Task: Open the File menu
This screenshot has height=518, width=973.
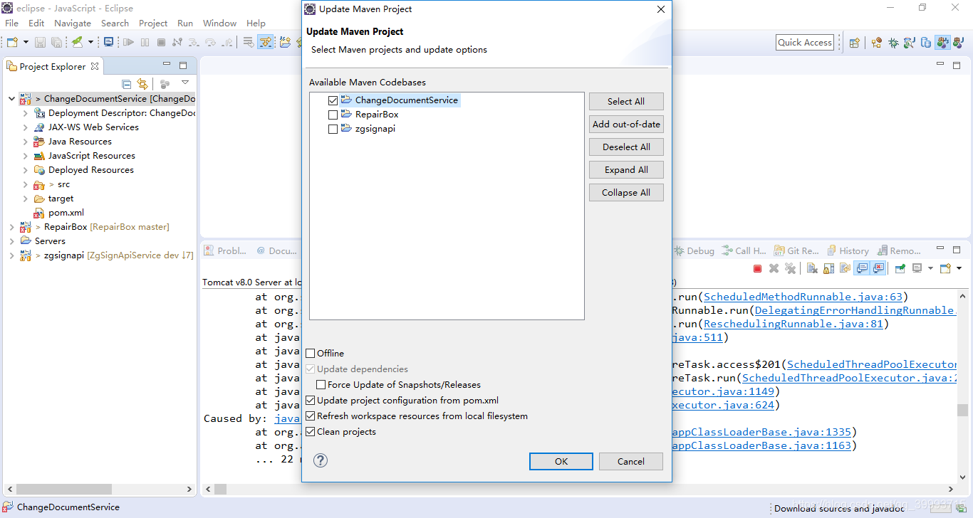Action: coord(12,23)
